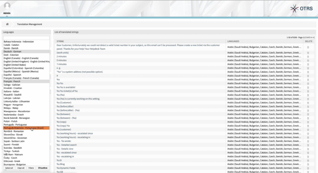Click trash icon for '%s %s is available!' row

308,88
